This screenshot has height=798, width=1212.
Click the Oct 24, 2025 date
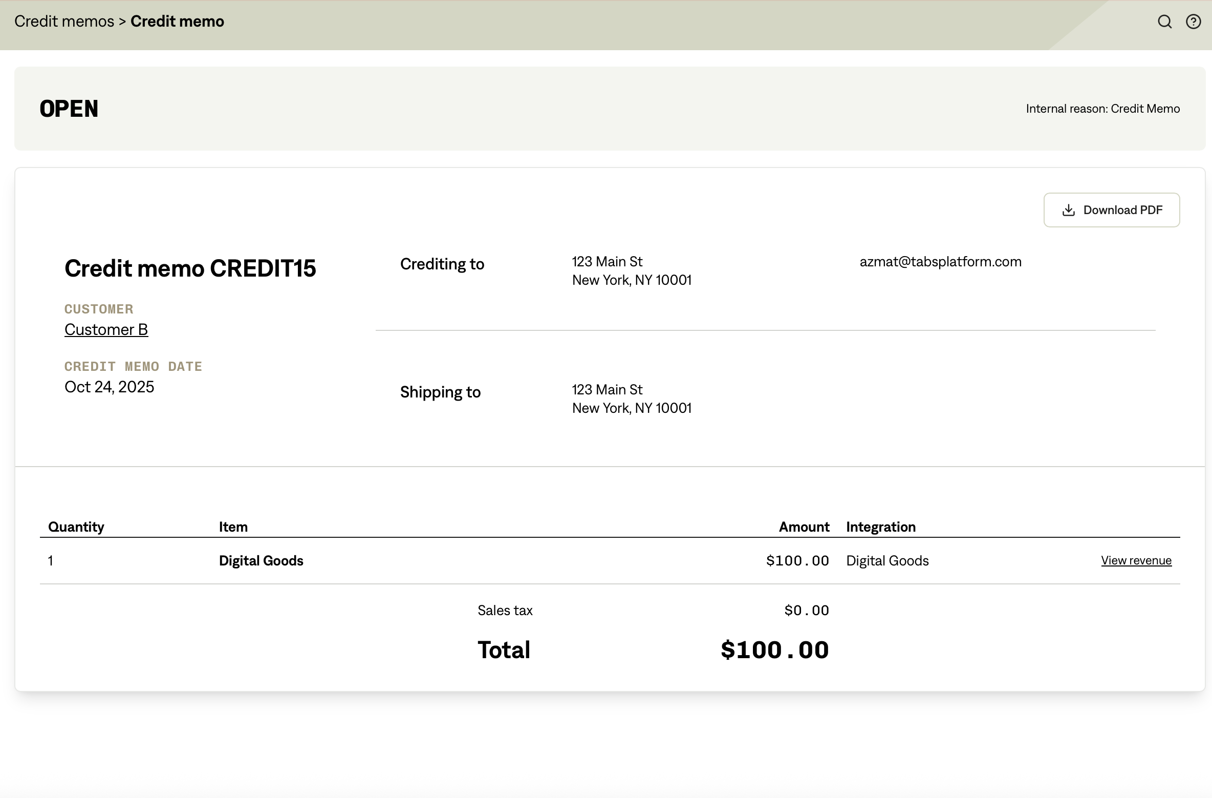pos(109,387)
